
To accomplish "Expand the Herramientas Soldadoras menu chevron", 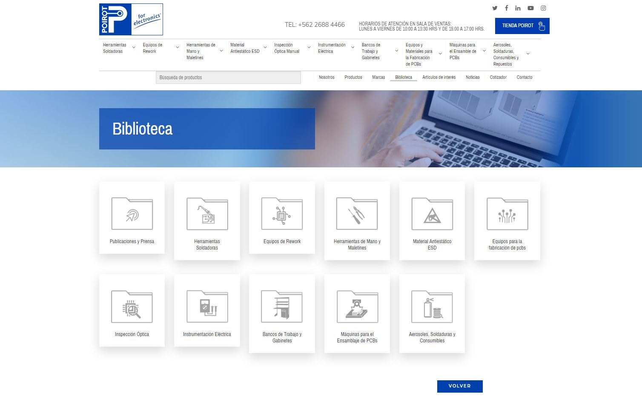I will pos(134,47).
